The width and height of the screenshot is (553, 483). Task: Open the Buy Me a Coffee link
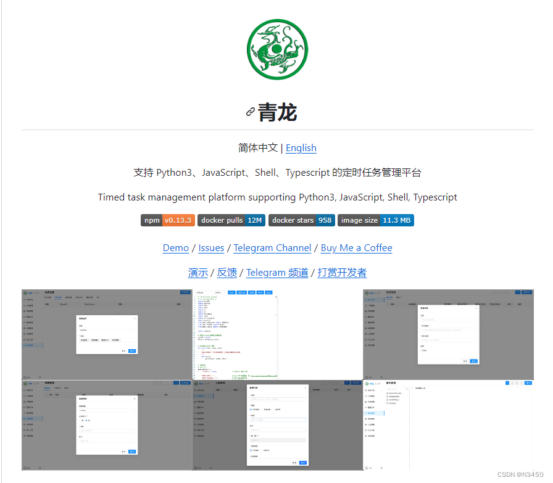[x=356, y=248]
